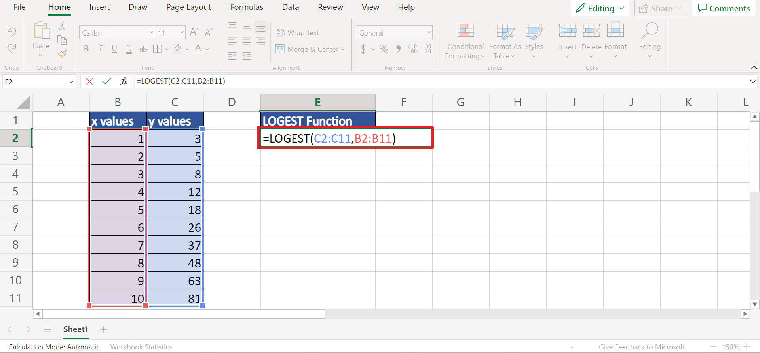Click the Cut scissors icon
Screen dimensions: 760x353
point(62,26)
